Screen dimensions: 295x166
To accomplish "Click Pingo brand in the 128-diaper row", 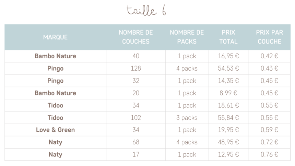I will pos(55,69).
